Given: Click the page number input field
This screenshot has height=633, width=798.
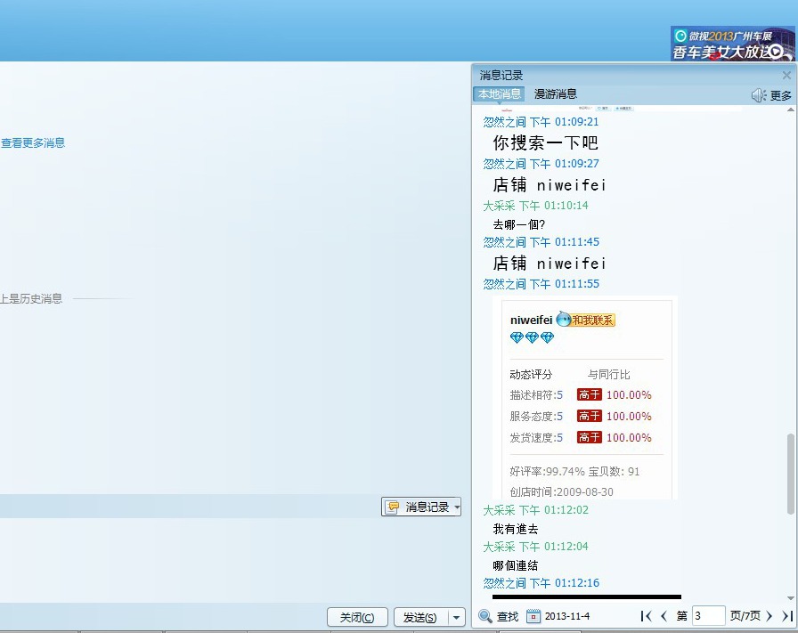Looking at the screenshot, I should [709, 616].
